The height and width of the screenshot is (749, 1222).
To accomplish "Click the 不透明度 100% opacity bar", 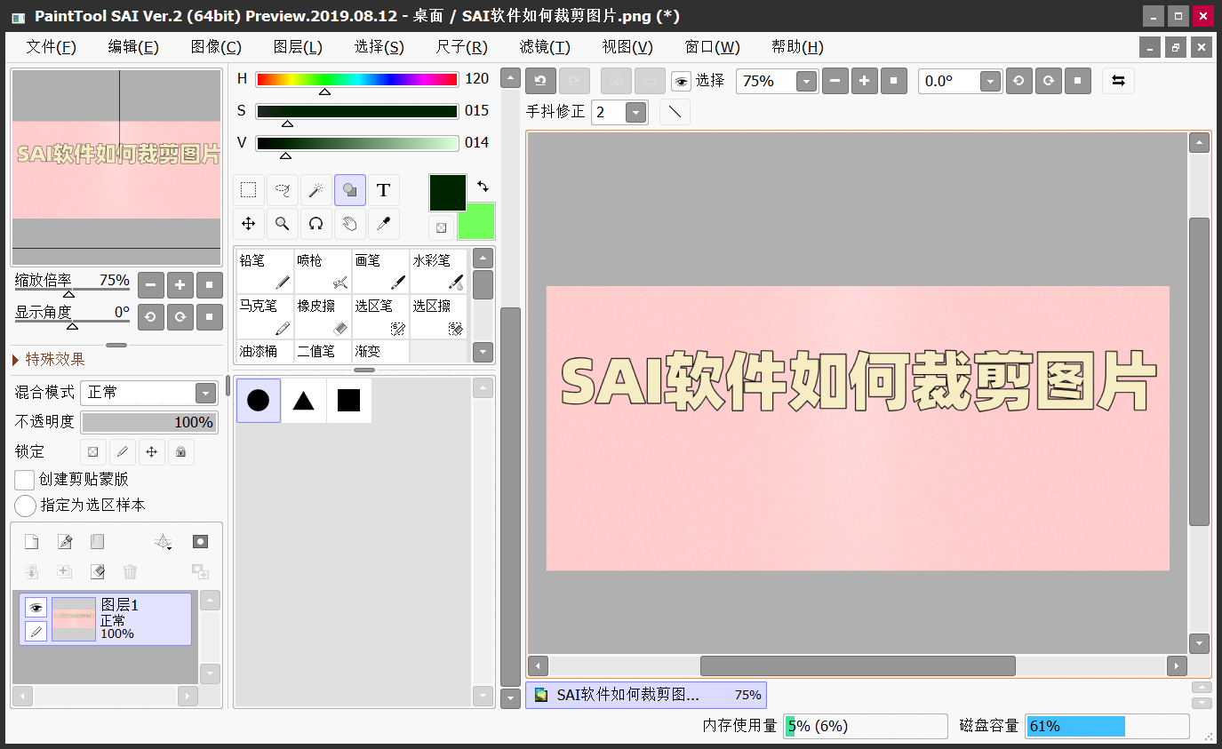I will (x=149, y=422).
